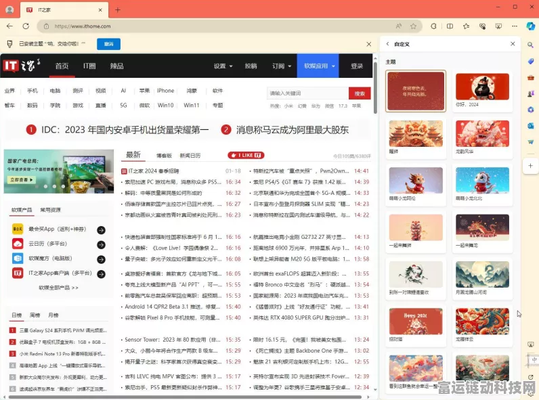539x400 pixels.
Task: Select the 萌萌小龙北北 theme thumbnail
Action: pyautogui.click(x=482, y=181)
